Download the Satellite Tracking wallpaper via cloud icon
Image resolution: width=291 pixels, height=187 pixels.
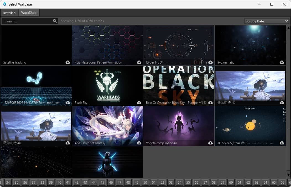68,62
